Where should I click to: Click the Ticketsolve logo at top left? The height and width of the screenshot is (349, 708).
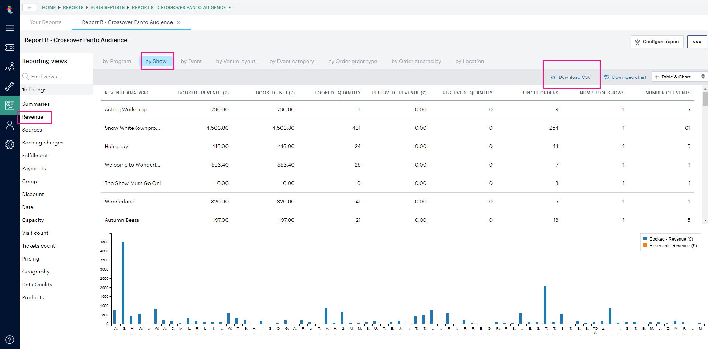10,10
